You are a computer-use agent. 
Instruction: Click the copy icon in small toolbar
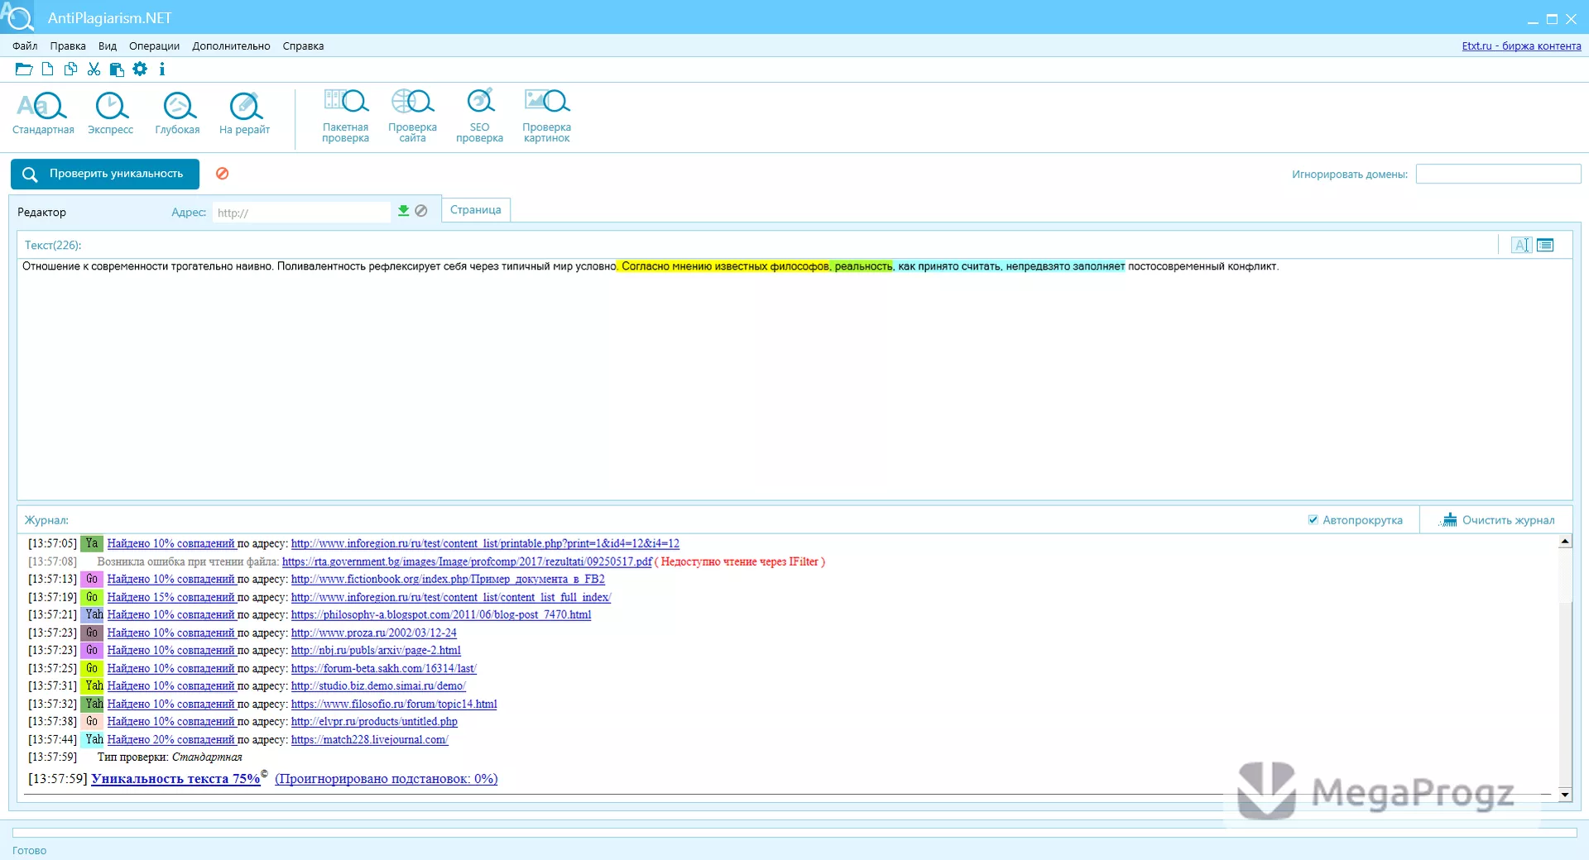click(x=71, y=69)
